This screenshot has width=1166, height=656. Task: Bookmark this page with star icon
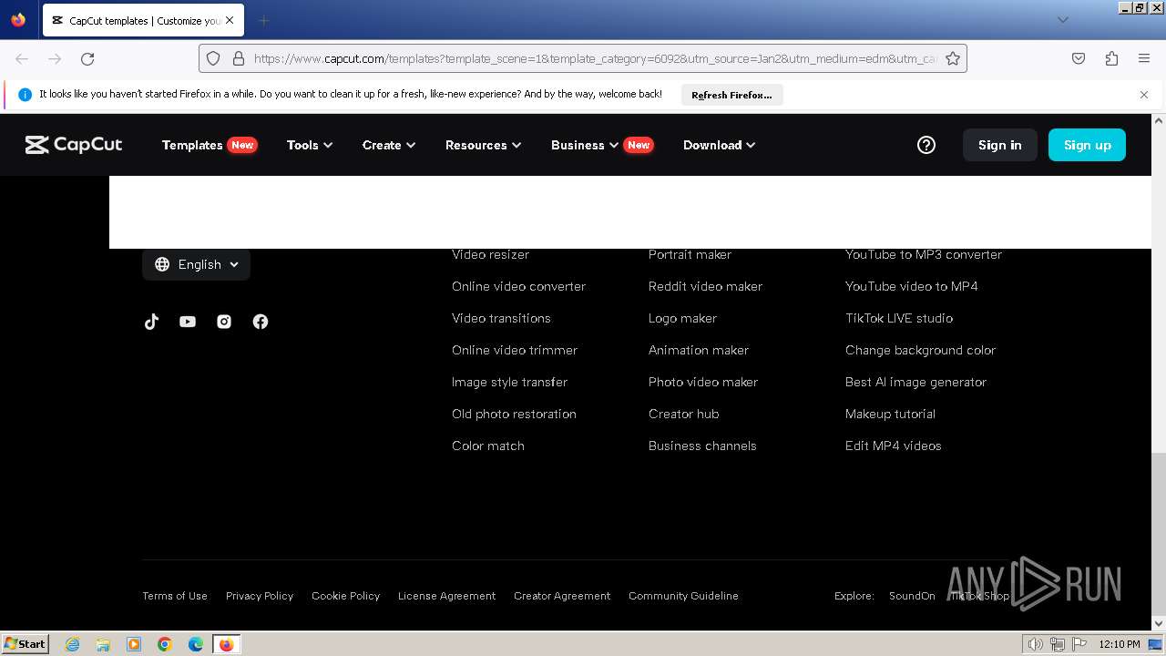coord(953,58)
